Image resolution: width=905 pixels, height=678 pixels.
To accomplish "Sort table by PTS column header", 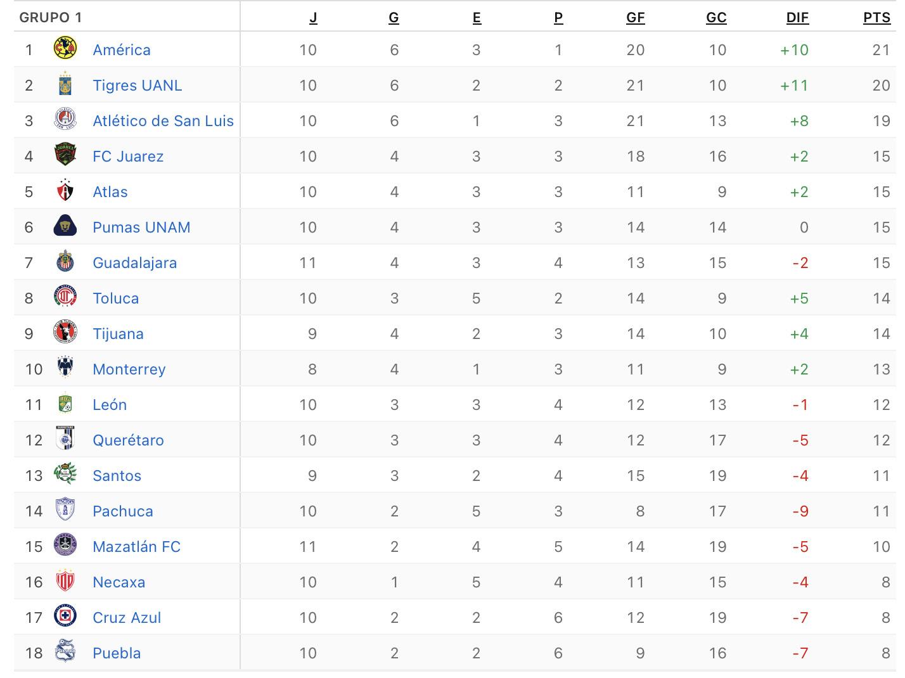I will [876, 18].
